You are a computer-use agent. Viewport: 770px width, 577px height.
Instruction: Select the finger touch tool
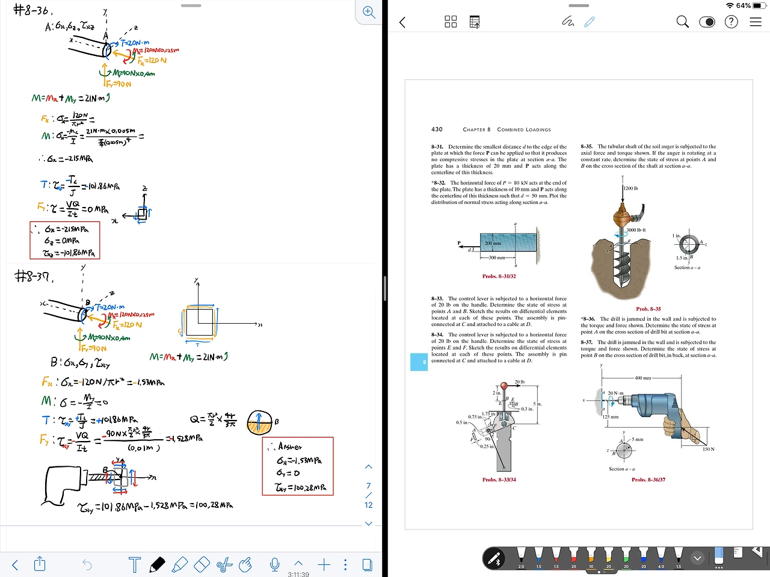coord(245,564)
